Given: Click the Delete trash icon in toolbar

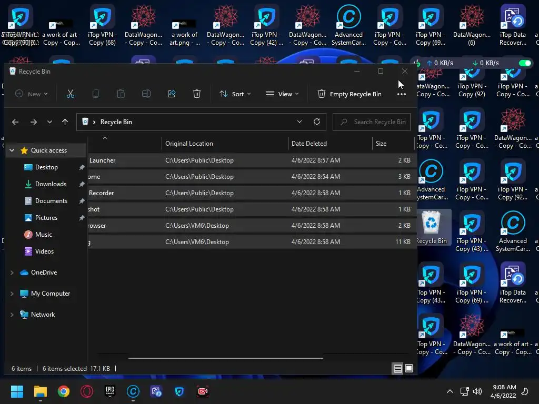Looking at the screenshot, I should click(197, 94).
